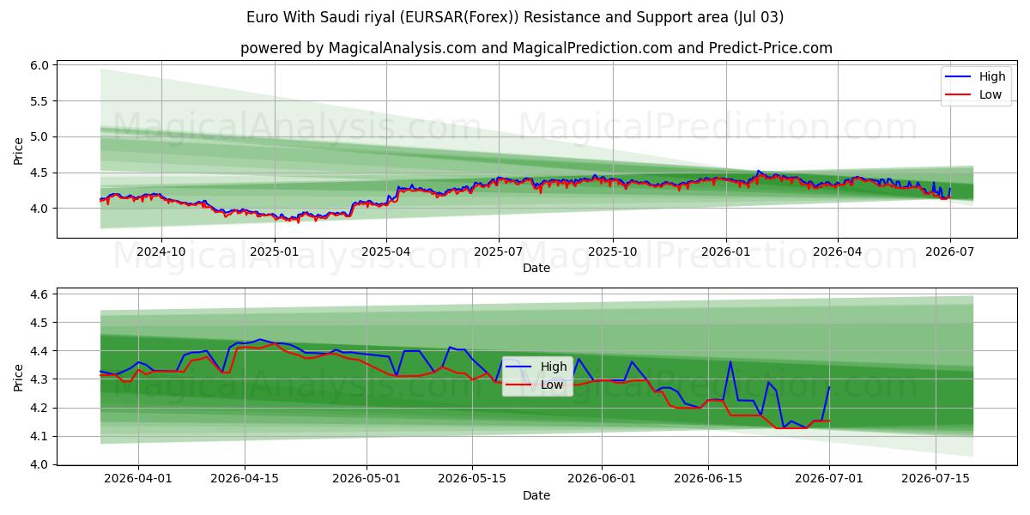Viewport: 1030px width, 515px height.
Task: Click the '4.2' lower chart price label
Action: coord(41,409)
